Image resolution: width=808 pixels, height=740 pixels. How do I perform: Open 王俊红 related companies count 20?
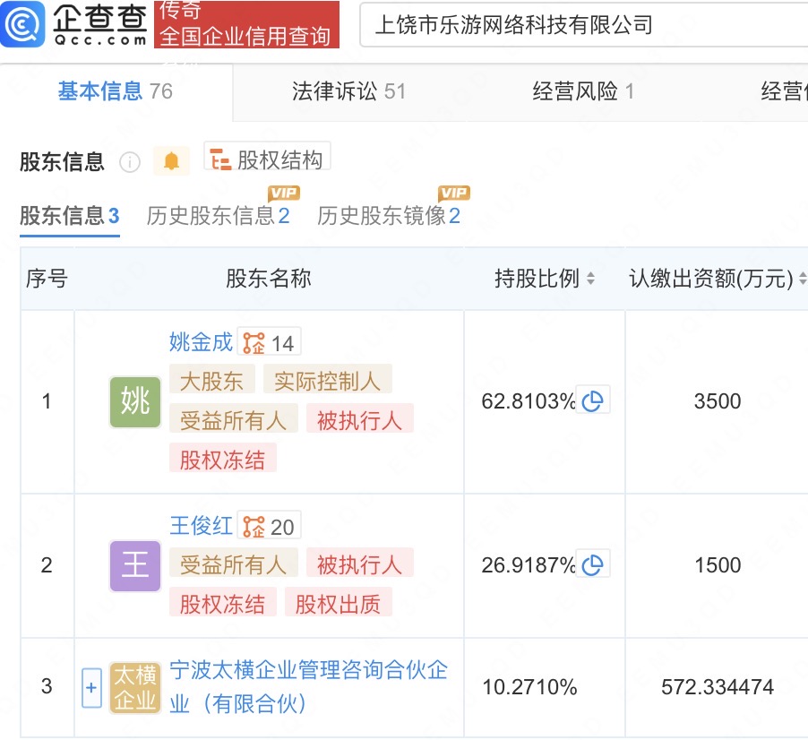[269, 527]
